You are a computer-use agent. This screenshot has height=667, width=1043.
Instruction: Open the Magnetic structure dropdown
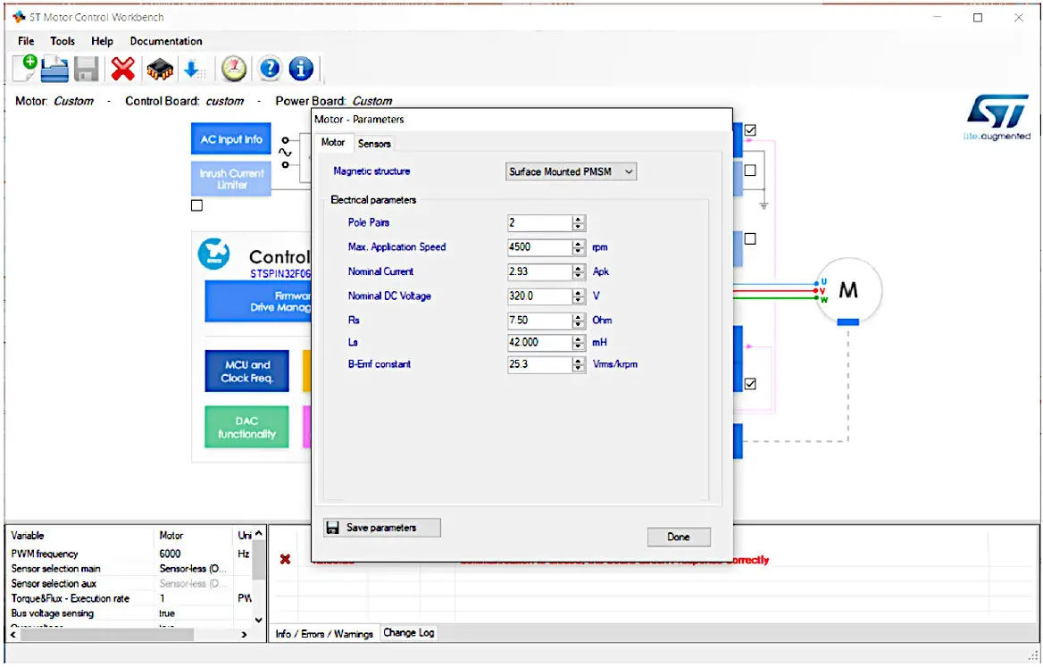(572, 171)
